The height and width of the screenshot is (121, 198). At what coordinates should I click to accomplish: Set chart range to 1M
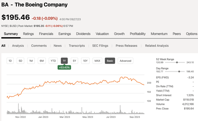[x=31, y=61]
